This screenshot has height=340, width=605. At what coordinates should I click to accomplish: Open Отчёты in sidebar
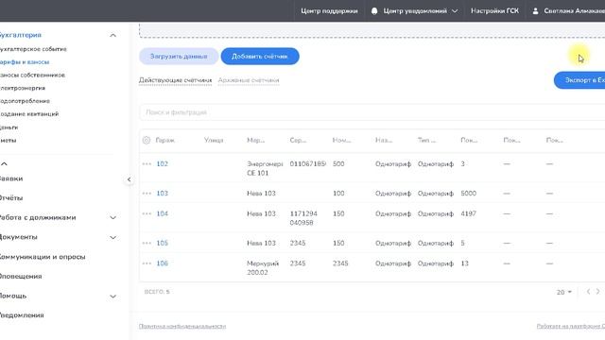(11, 198)
